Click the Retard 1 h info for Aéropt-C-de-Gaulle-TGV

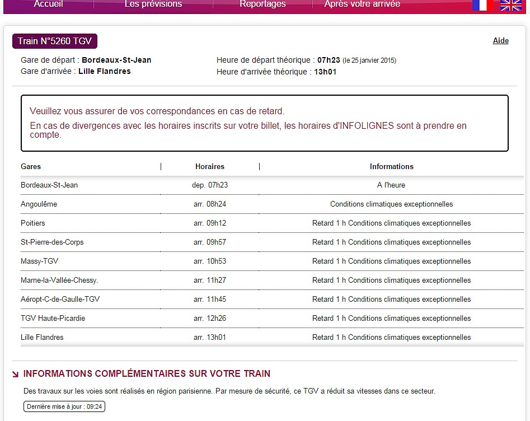pos(391,300)
